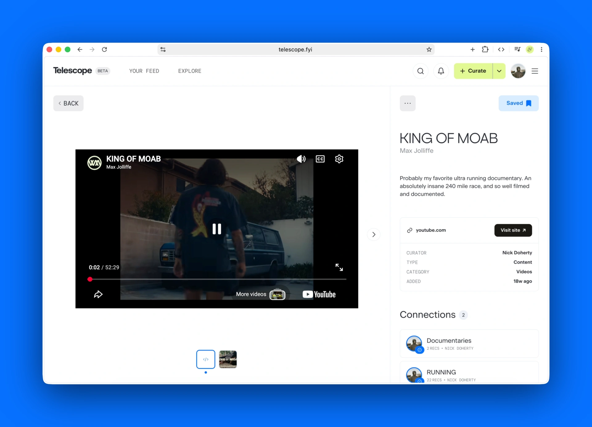592x427 pixels.
Task: Open video settings gear icon
Action: tap(339, 159)
